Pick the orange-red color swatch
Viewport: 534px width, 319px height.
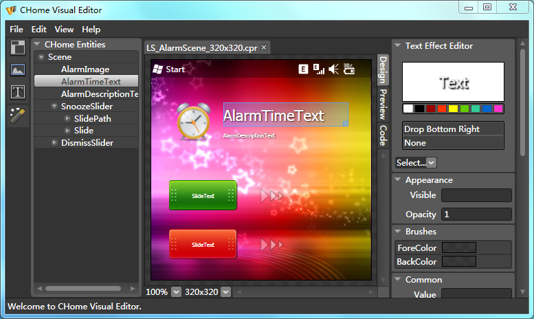442,109
